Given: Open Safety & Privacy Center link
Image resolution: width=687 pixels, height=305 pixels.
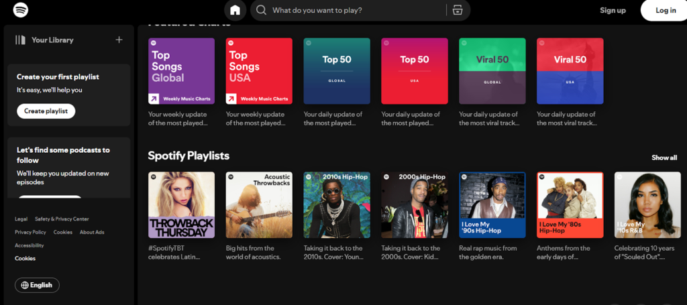Looking at the screenshot, I should [62, 219].
